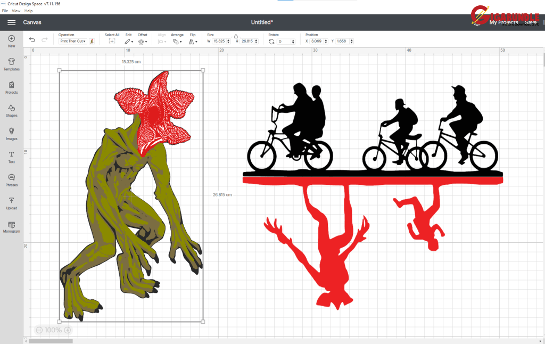This screenshot has height=344, width=545.
Task: Click the Undo arrow icon
Action: 32,40
